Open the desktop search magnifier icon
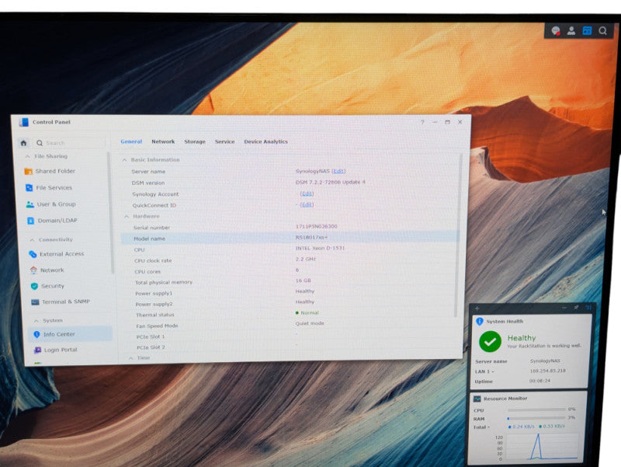621x467 pixels. 603,31
